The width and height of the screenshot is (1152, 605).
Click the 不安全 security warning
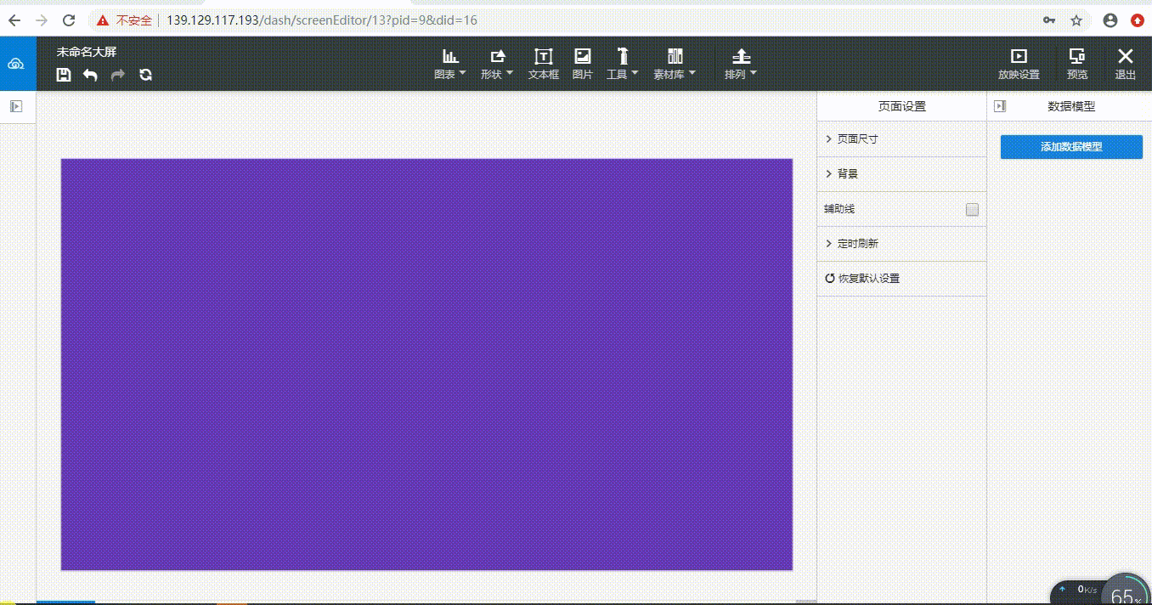(x=124, y=20)
